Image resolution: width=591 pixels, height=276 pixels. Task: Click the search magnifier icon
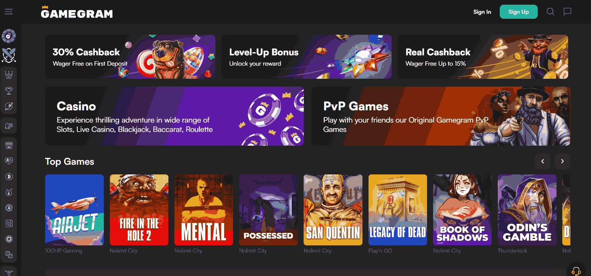coord(550,12)
